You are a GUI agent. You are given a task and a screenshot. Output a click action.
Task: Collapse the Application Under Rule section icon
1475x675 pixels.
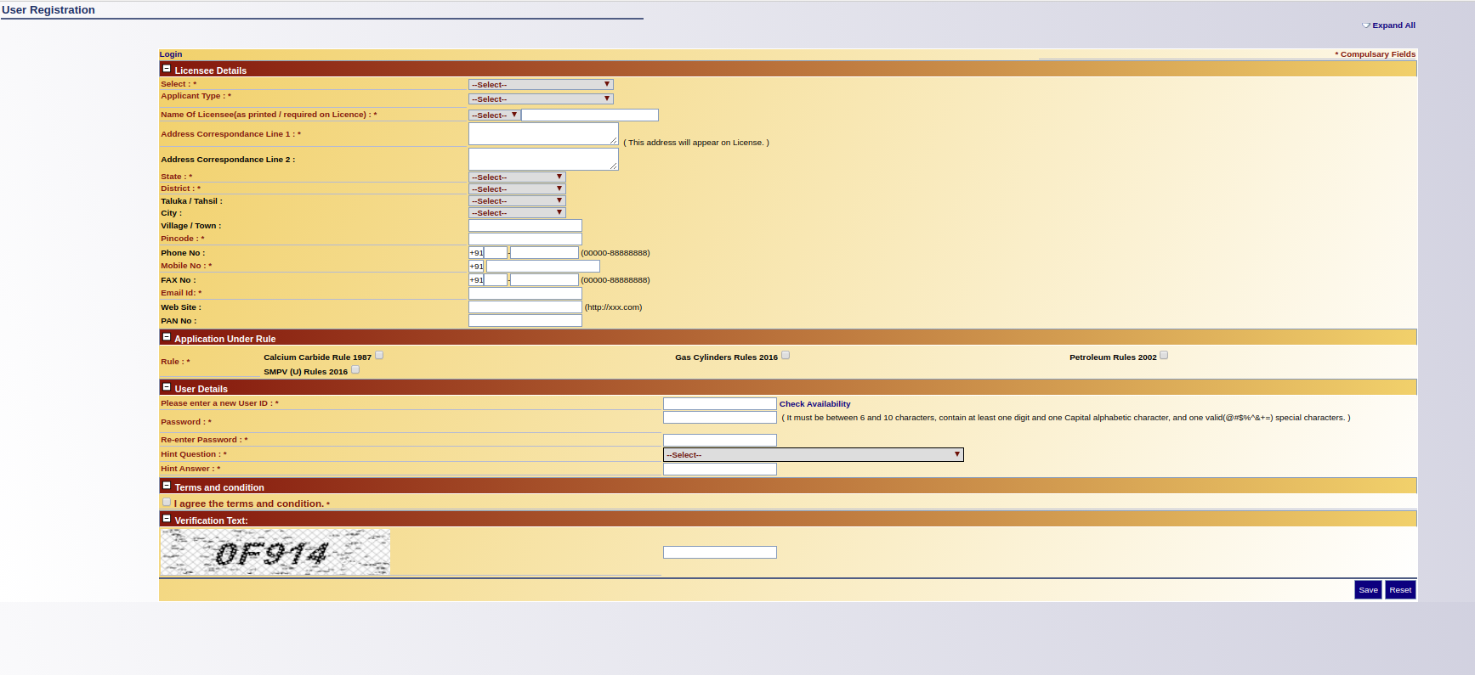click(167, 337)
